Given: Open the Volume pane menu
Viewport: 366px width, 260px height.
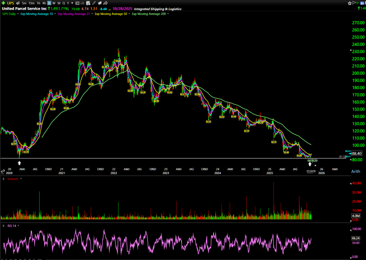Looking at the screenshot, I should tap(21, 179).
